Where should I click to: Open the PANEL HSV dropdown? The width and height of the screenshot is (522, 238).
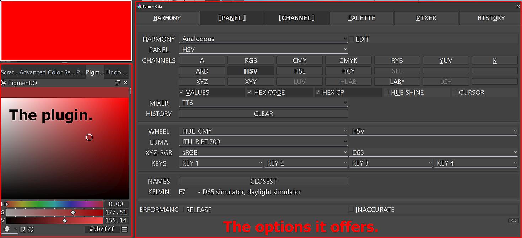tap(263, 50)
